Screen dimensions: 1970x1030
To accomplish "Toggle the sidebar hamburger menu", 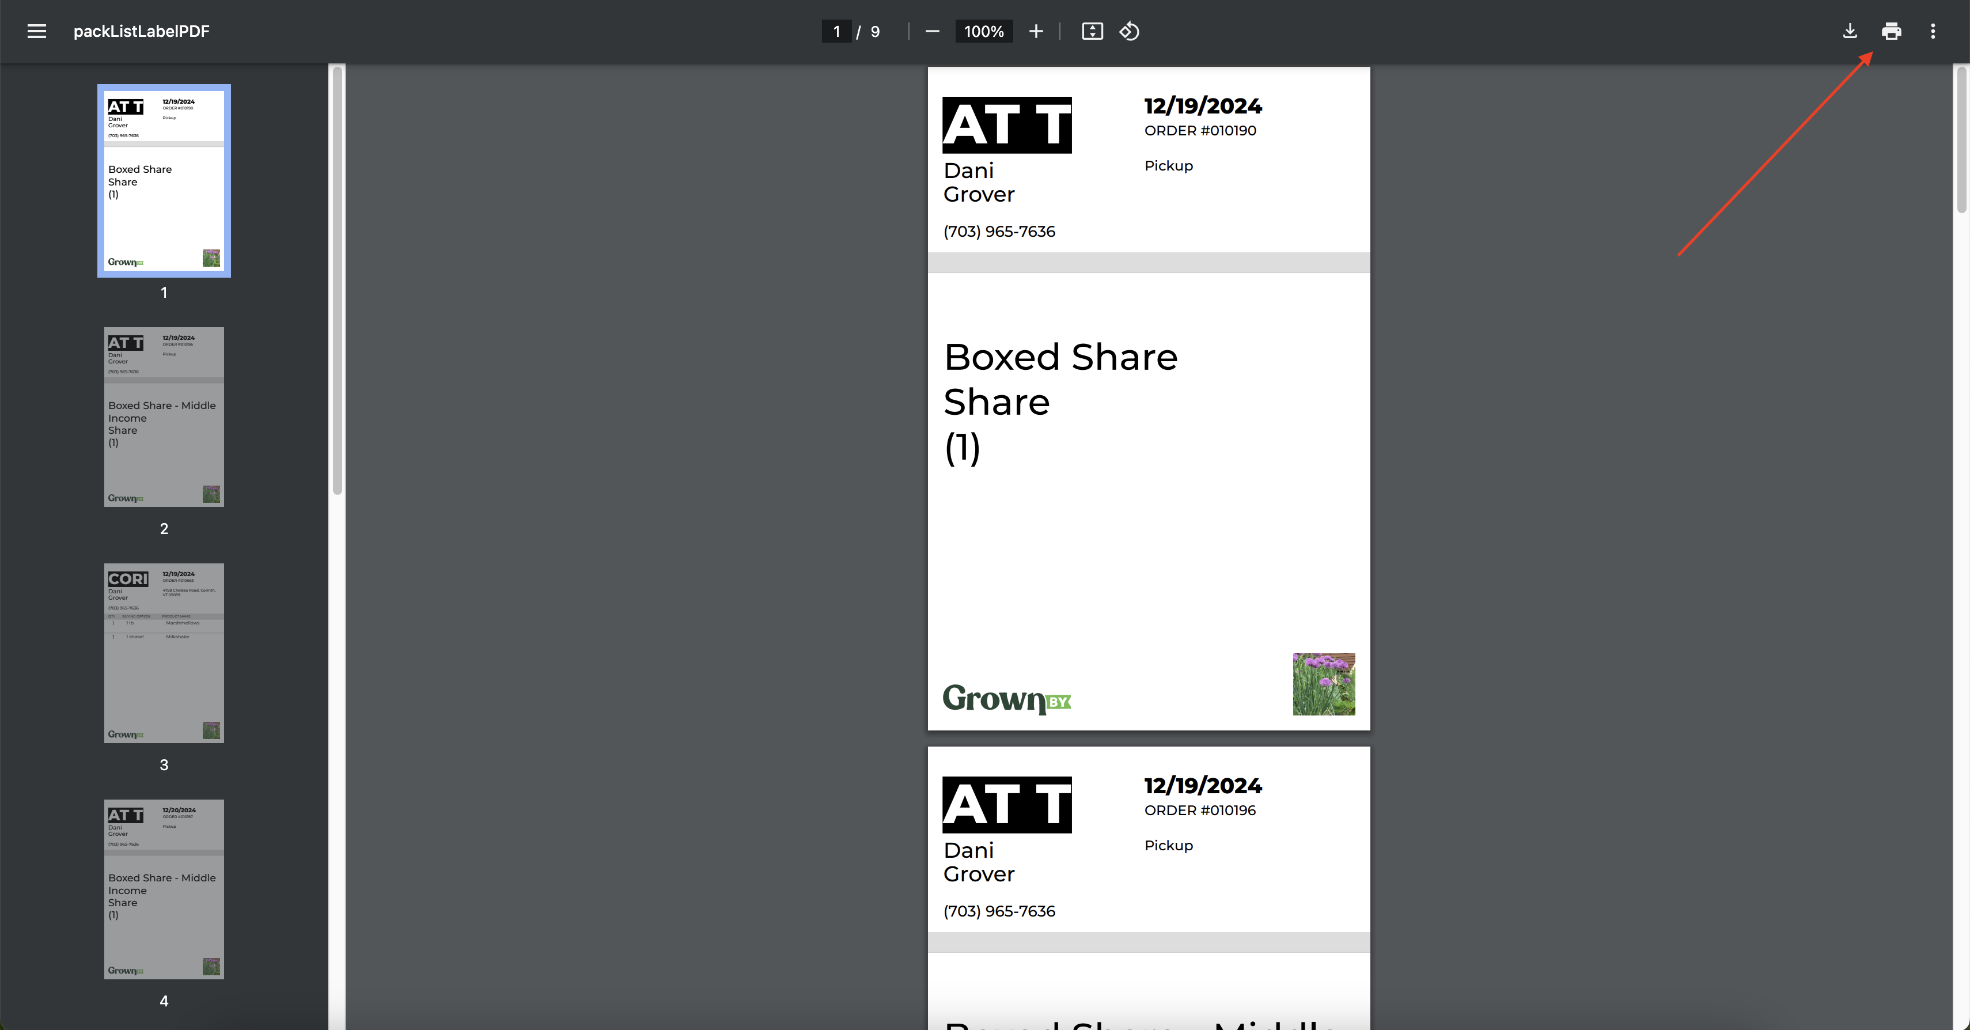I will click(x=37, y=31).
